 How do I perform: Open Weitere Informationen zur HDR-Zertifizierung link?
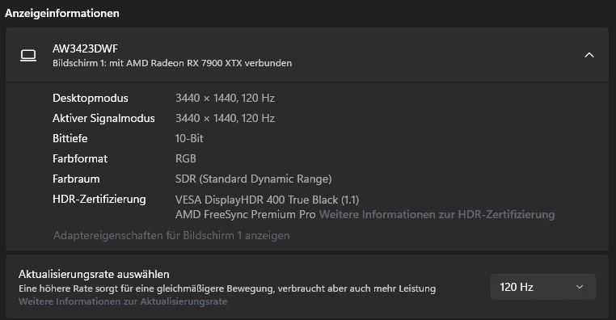tap(437, 214)
